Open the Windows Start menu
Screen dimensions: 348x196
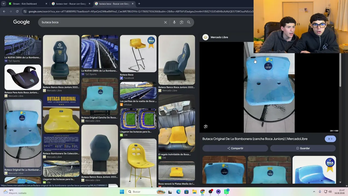(x=122, y=192)
